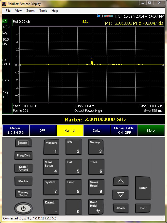The image size is (167, 223).
Task: Click the Save/Recall 9 key
Action: click(96, 187)
